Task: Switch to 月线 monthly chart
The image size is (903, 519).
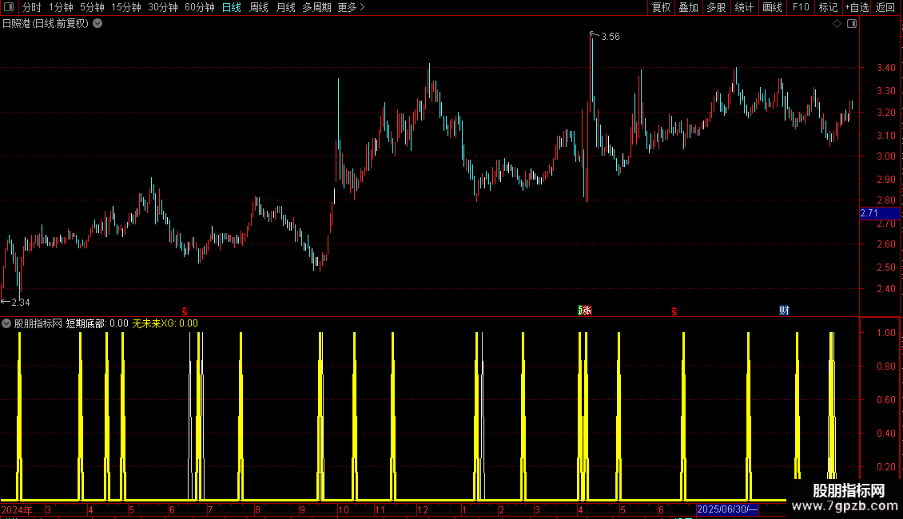Action: pos(285,7)
